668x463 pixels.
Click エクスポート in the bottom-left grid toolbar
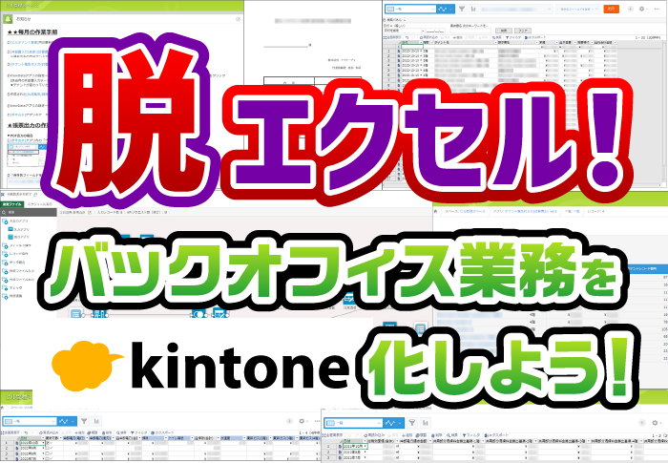coord(161,432)
